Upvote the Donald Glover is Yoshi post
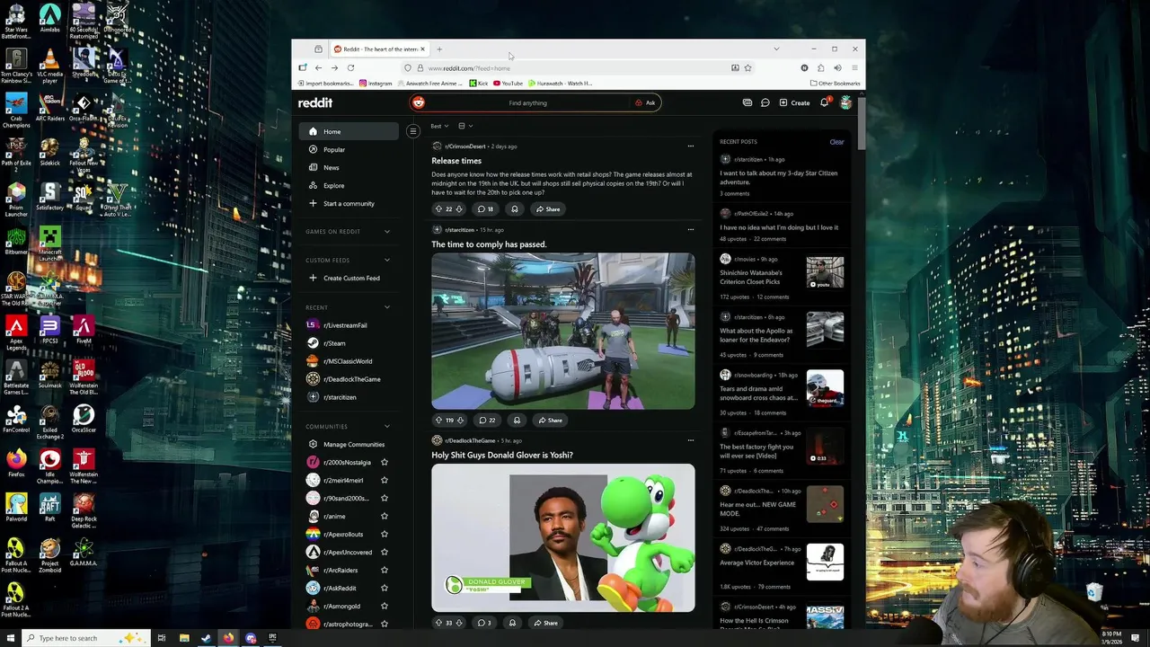 438,623
